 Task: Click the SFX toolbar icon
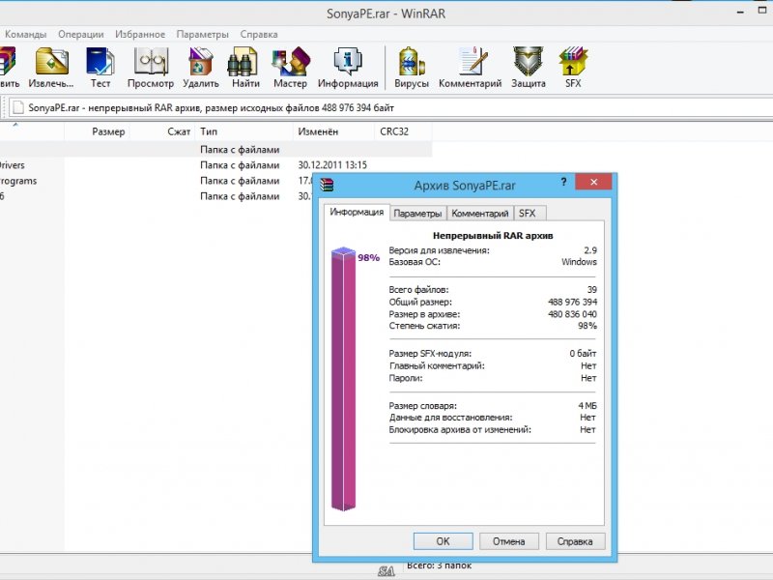pos(573,68)
